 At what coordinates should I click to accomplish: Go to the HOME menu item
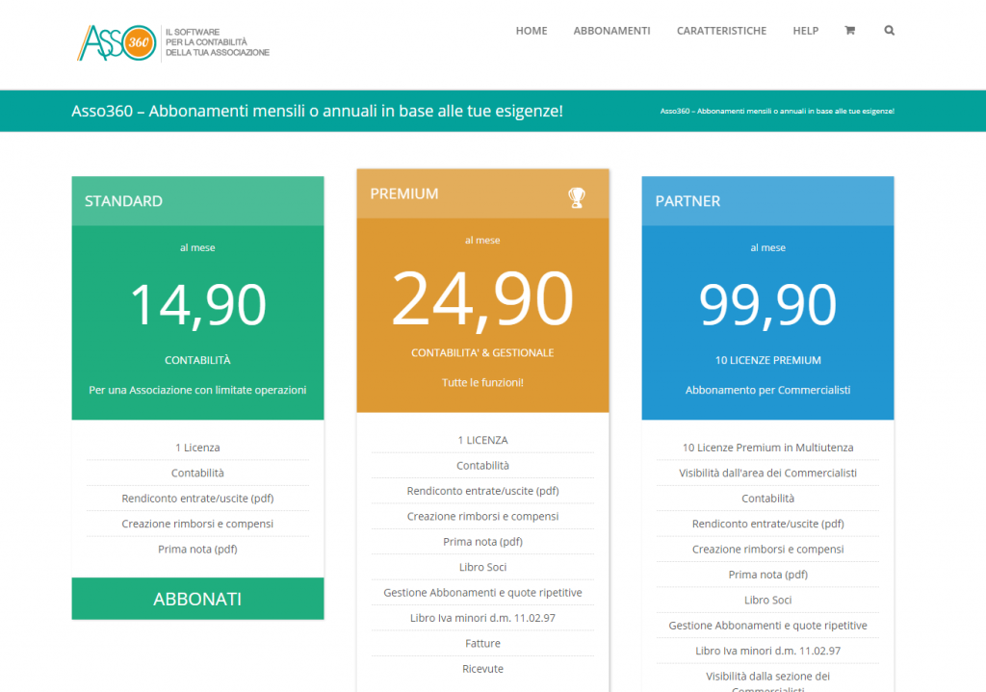click(532, 31)
